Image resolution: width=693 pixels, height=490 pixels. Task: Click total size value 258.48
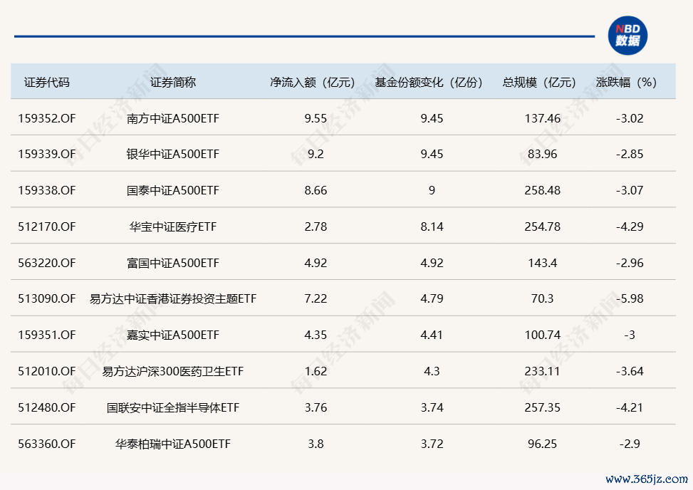click(x=542, y=190)
